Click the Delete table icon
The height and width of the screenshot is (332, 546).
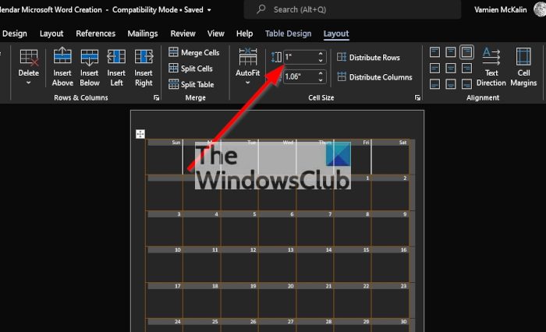click(x=29, y=57)
